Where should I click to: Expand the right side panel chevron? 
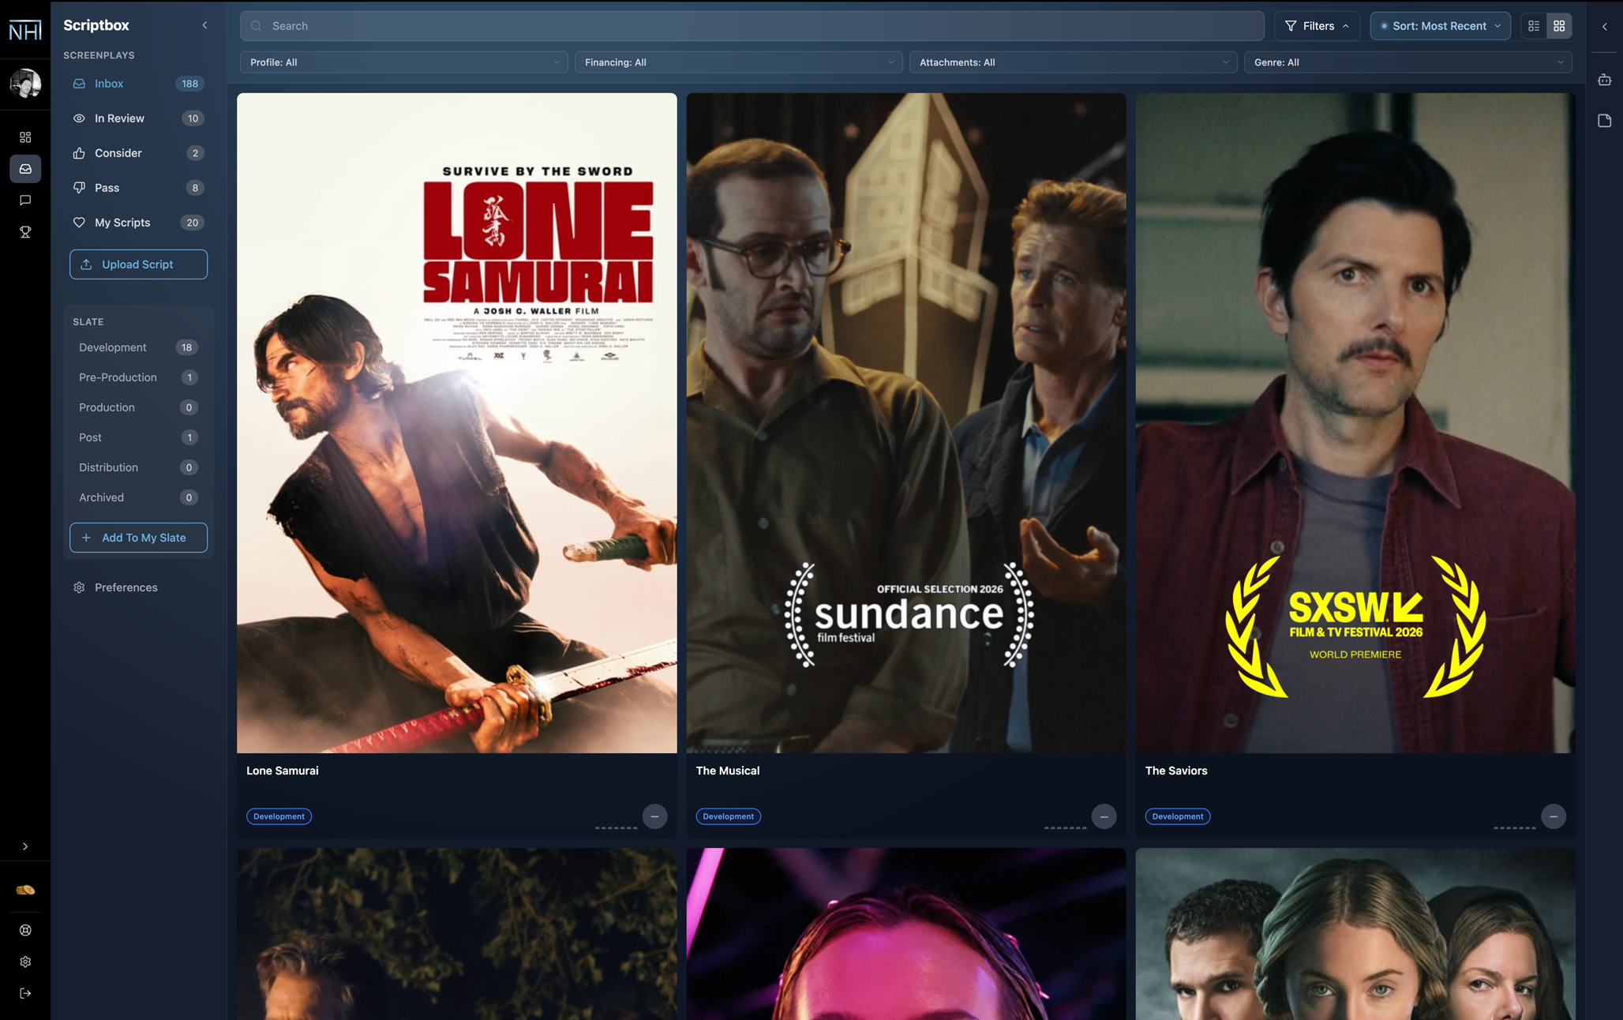1604,26
